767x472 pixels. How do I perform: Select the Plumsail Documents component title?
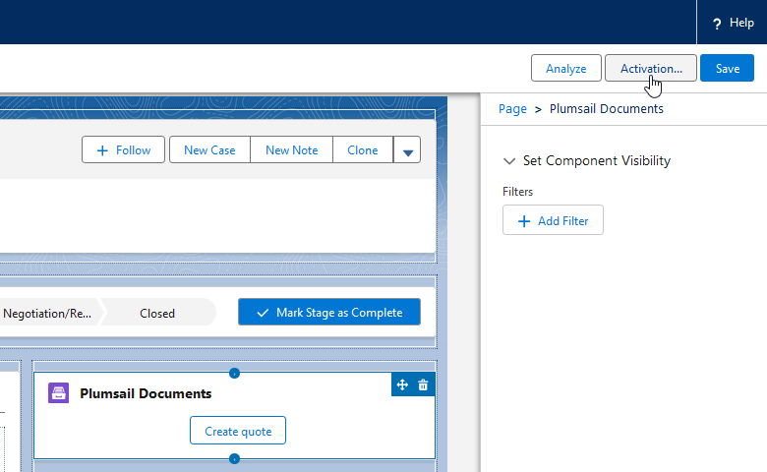pyautogui.click(x=146, y=393)
